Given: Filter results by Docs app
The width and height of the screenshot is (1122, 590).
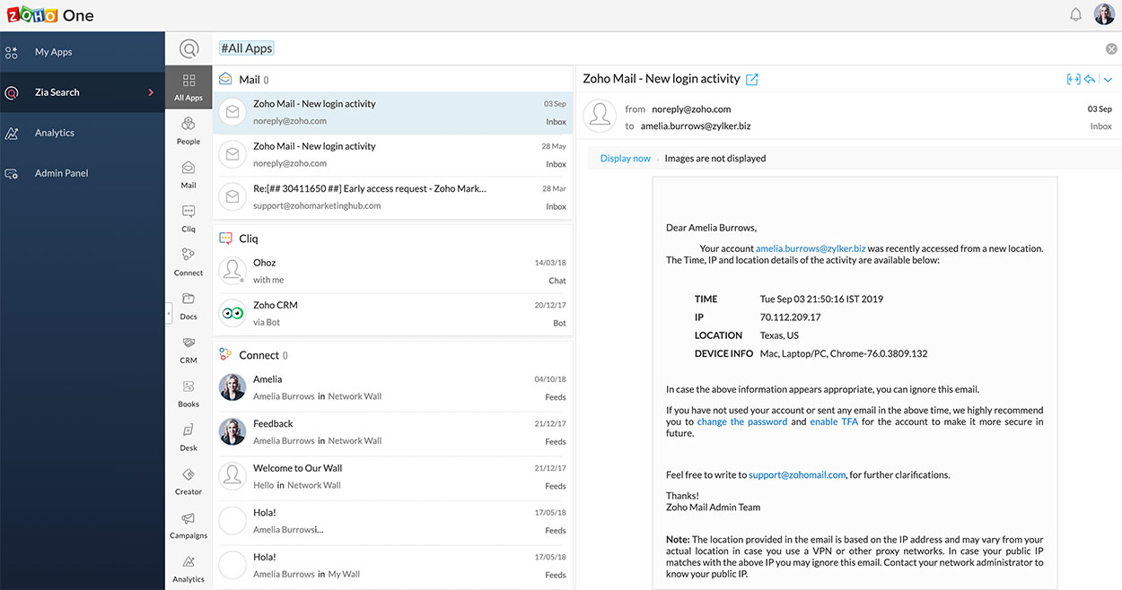Looking at the screenshot, I should coord(188,306).
